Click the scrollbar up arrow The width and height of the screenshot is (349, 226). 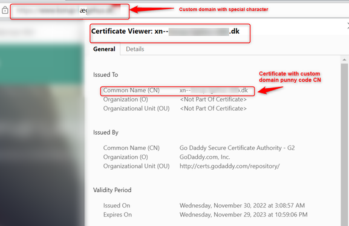pyautogui.click(x=344, y=60)
